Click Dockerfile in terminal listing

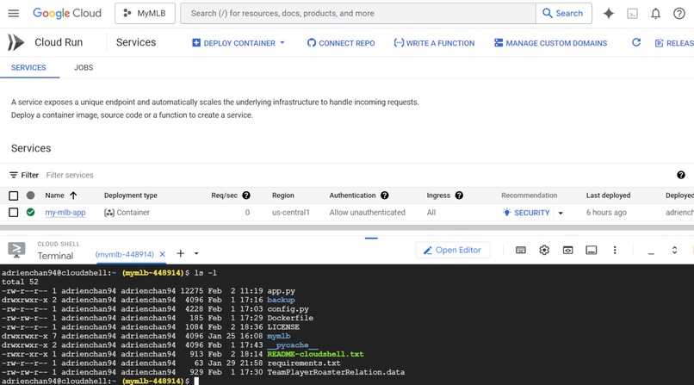tap(290, 318)
